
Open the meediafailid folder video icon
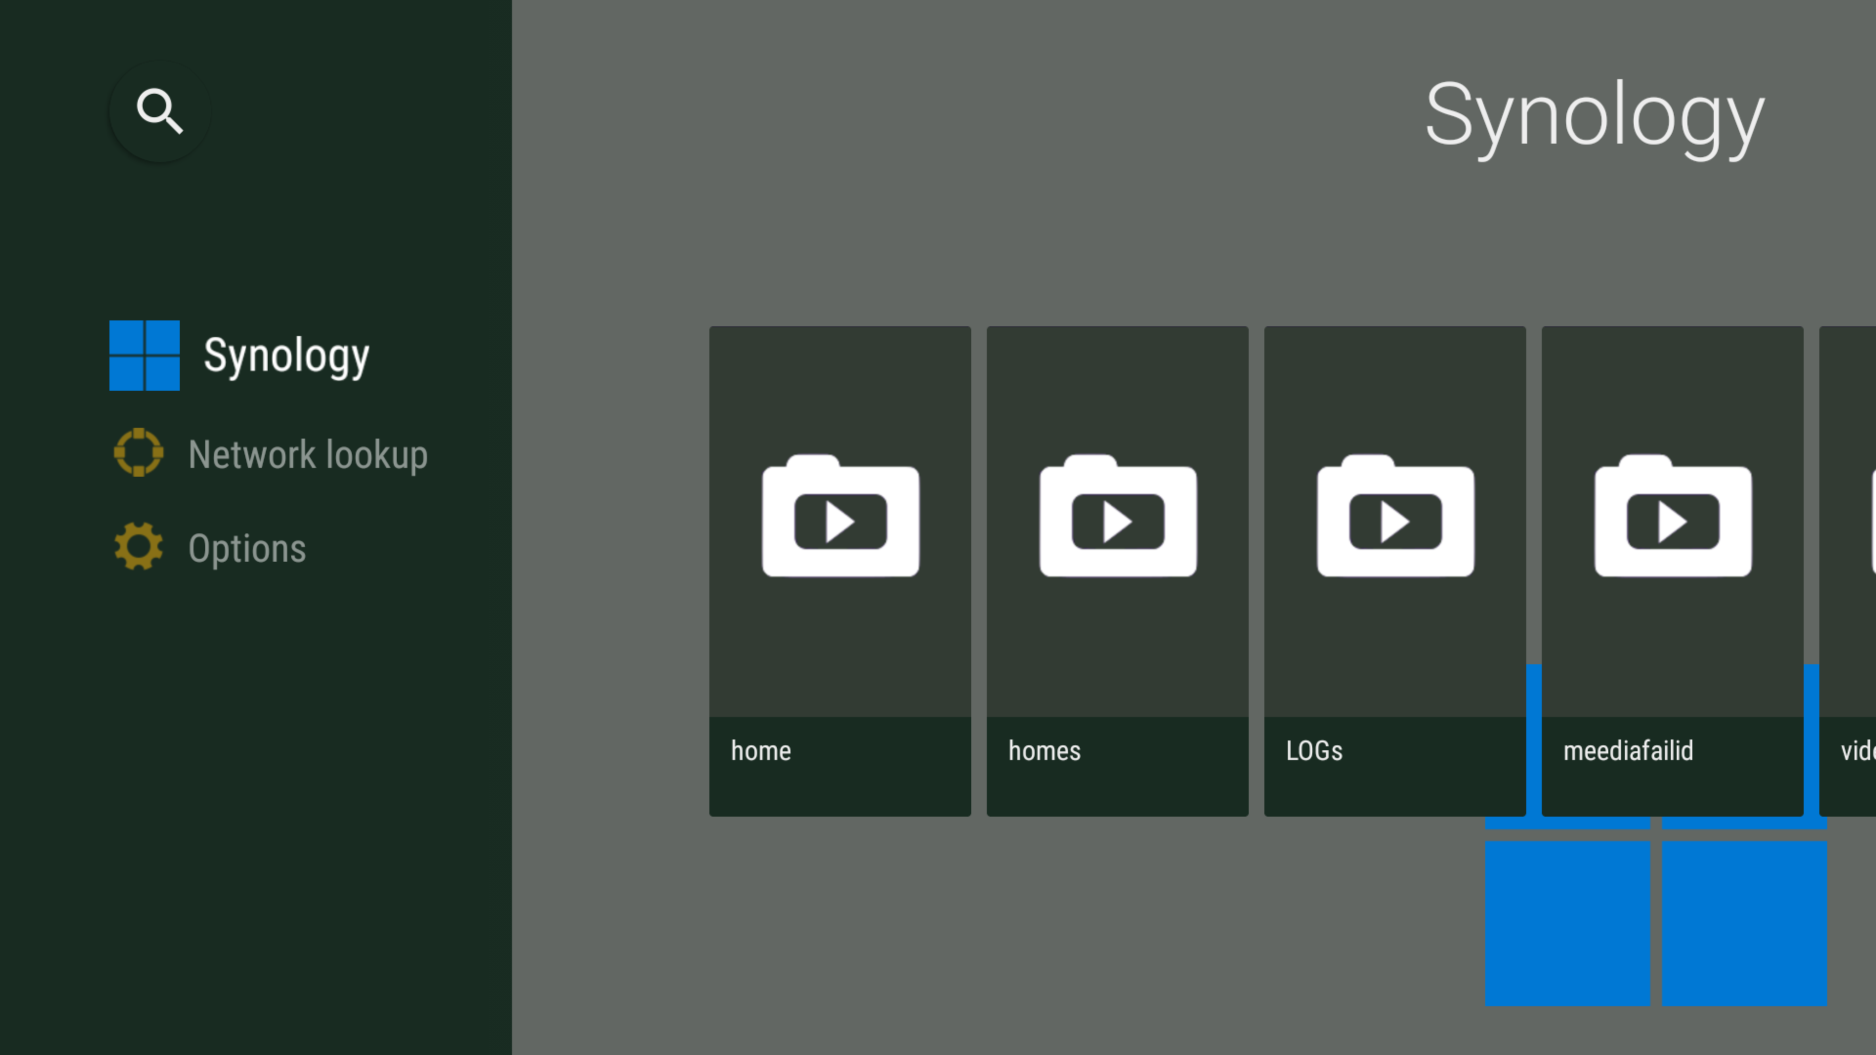click(1673, 515)
